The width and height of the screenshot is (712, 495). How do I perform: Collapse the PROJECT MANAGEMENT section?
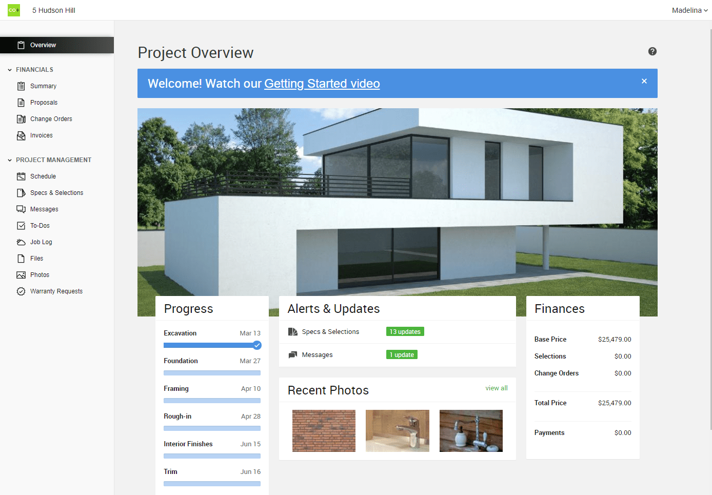pyautogui.click(x=9, y=160)
